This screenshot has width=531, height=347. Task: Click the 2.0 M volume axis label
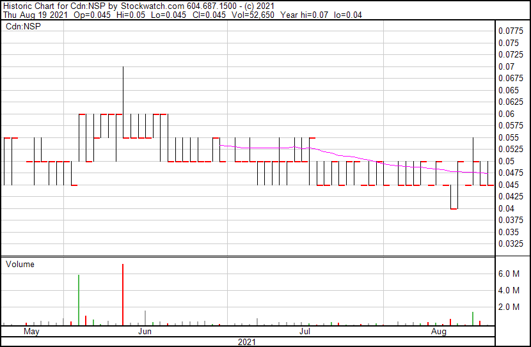(509, 307)
